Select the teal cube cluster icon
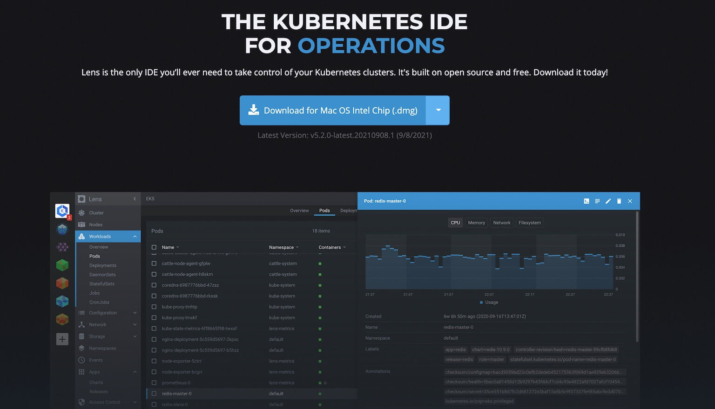This screenshot has width=715, height=409. (x=62, y=301)
